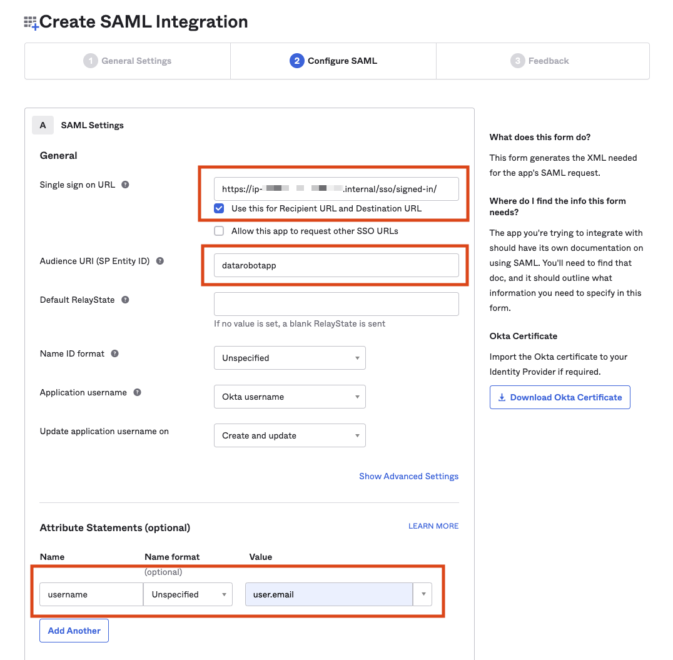Viewport: 673px width, 660px height.
Task: Click the Application username help icon
Action: pos(137,392)
